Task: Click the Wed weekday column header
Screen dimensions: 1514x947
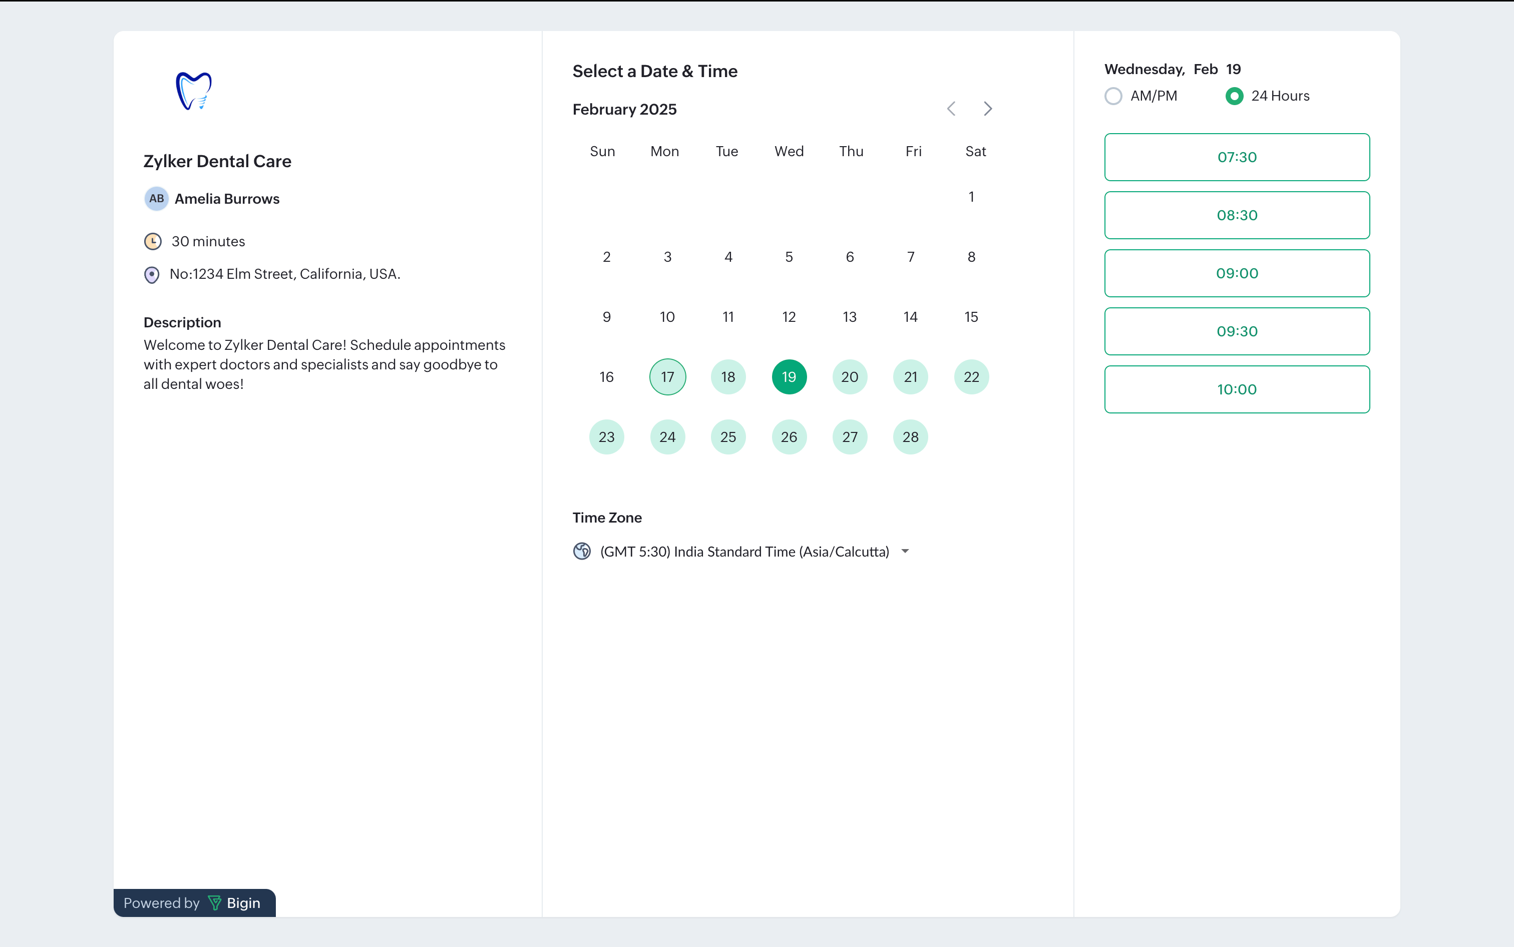Action: point(789,151)
